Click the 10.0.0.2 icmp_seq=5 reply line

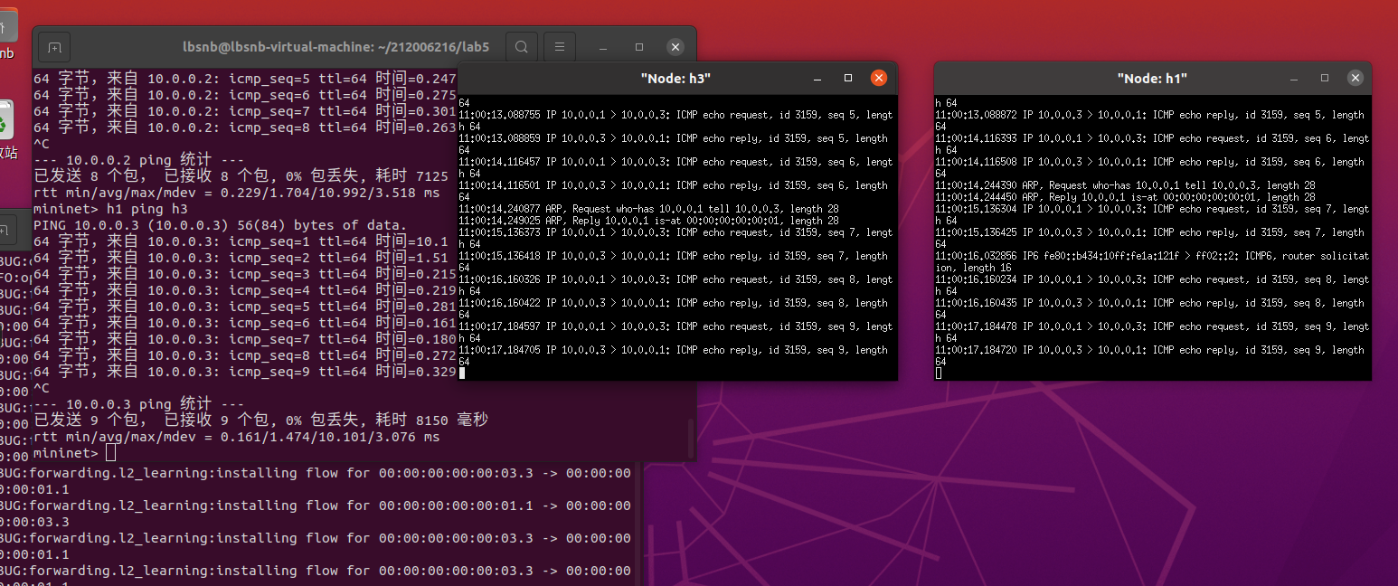click(x=244, y=79)
